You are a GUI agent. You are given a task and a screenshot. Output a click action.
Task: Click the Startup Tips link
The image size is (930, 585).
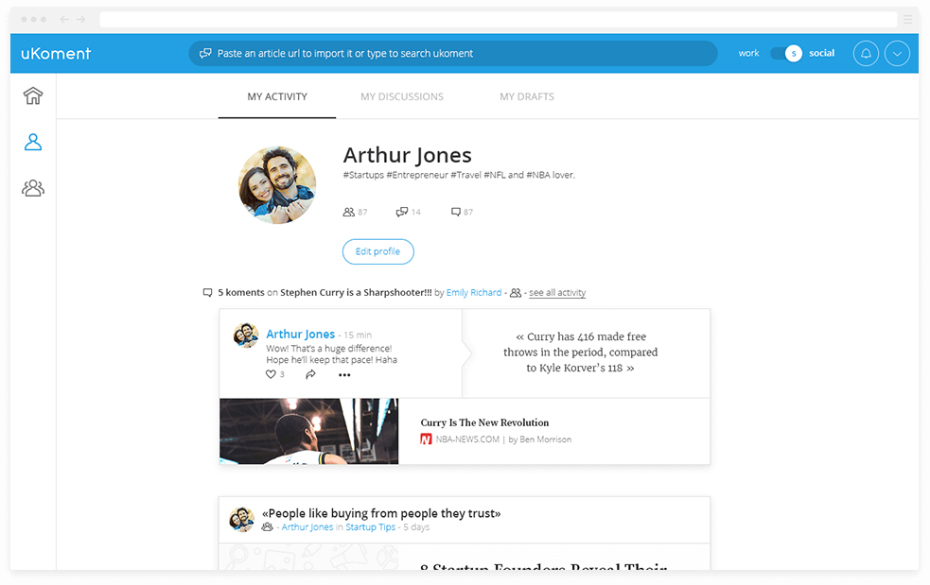[x=370, y=527]
